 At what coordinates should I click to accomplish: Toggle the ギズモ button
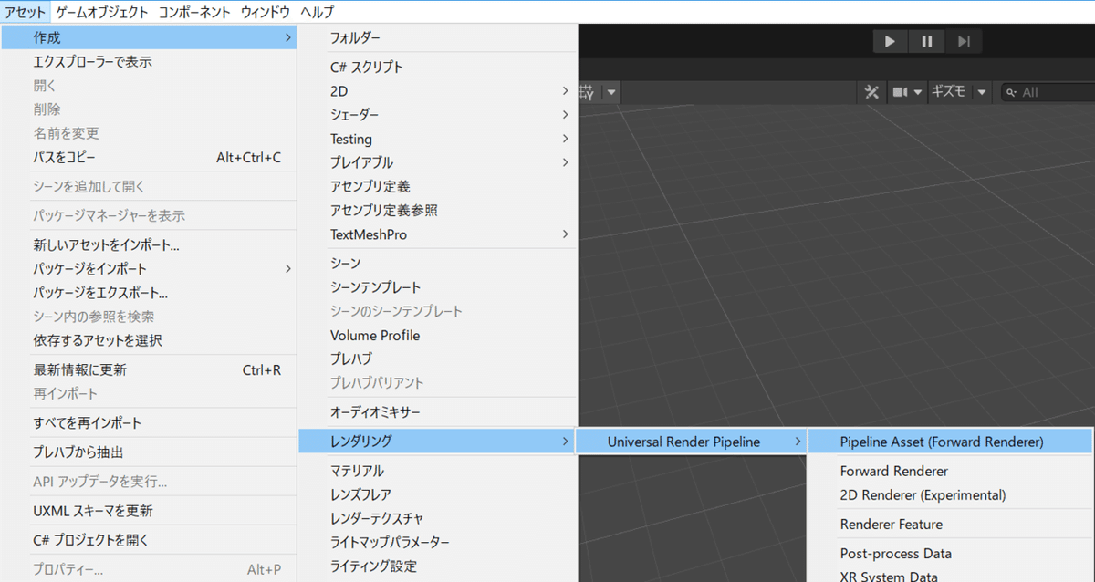click(x=948, y=92)
